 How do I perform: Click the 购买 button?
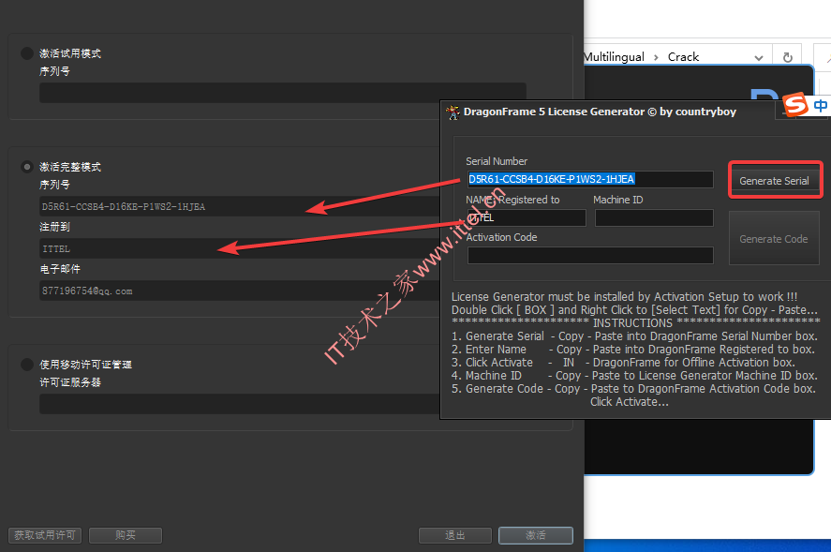pyautogui.click(x=126, y=535)
